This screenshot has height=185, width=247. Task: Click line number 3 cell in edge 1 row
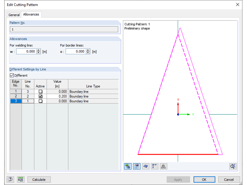pyautogui.click(x=28, y=92)
